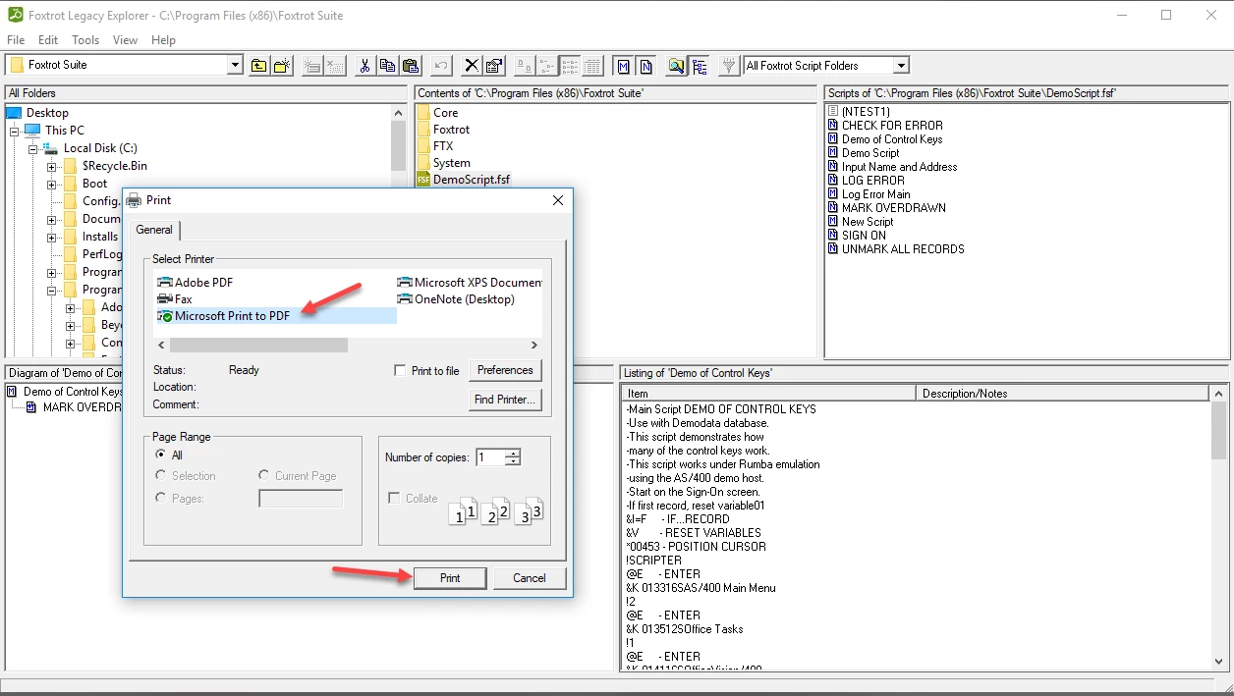Image resolution: width=1234 pixels, height=696 pixels.
Task: Enable the Print to file checkbox
Action: point(400,371)
